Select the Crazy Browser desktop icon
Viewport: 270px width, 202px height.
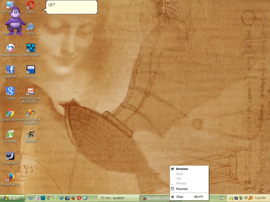click(31, 50)
